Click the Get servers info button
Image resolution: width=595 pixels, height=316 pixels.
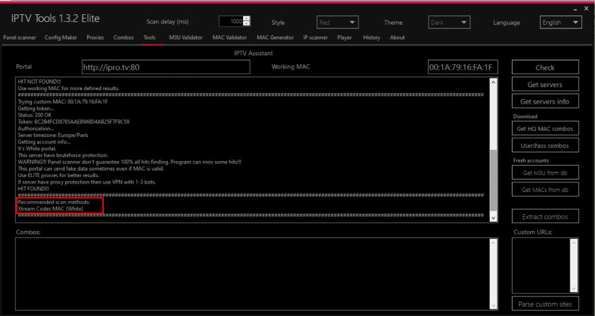544,101
